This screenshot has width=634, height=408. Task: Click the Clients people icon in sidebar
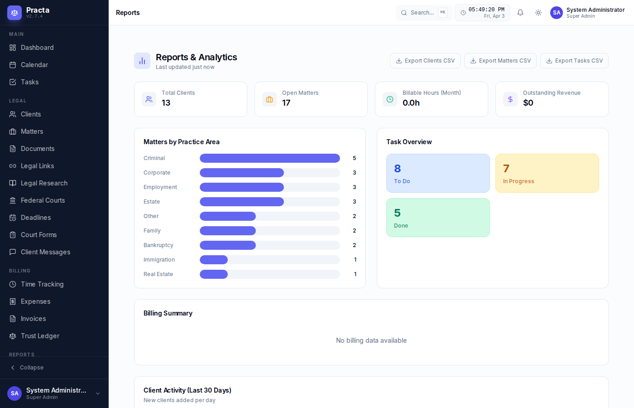coord(13,114)
